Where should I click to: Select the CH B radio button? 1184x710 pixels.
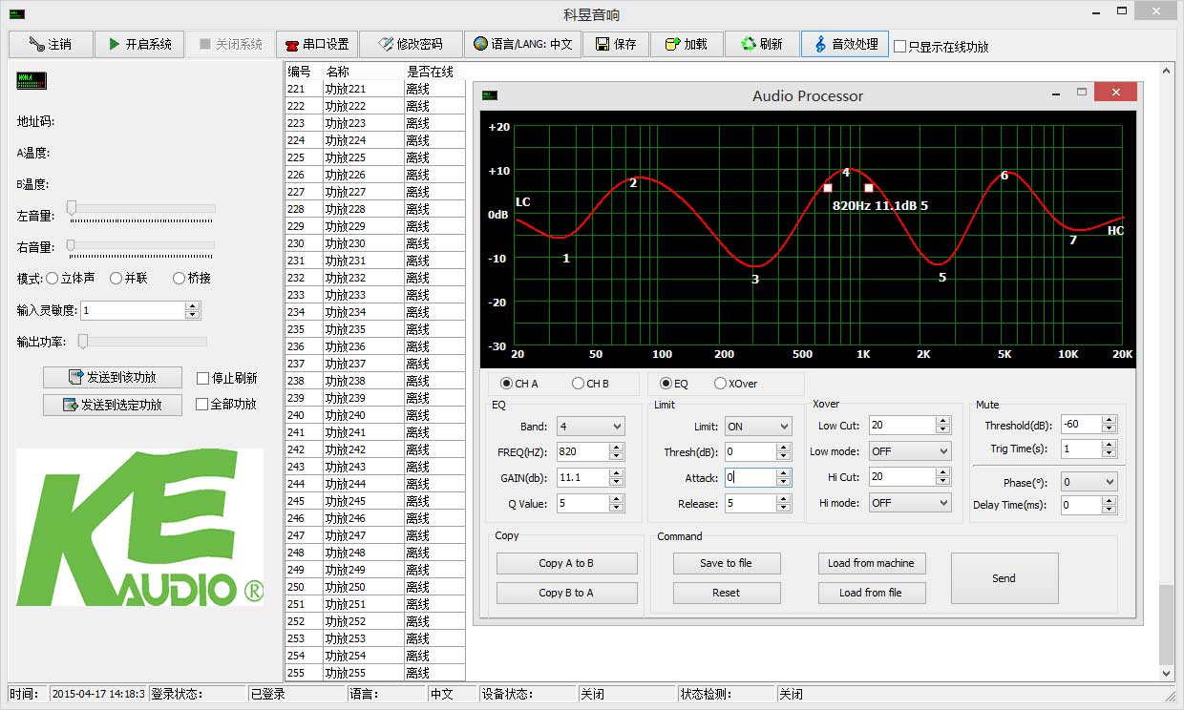click(x=578, y=384)
